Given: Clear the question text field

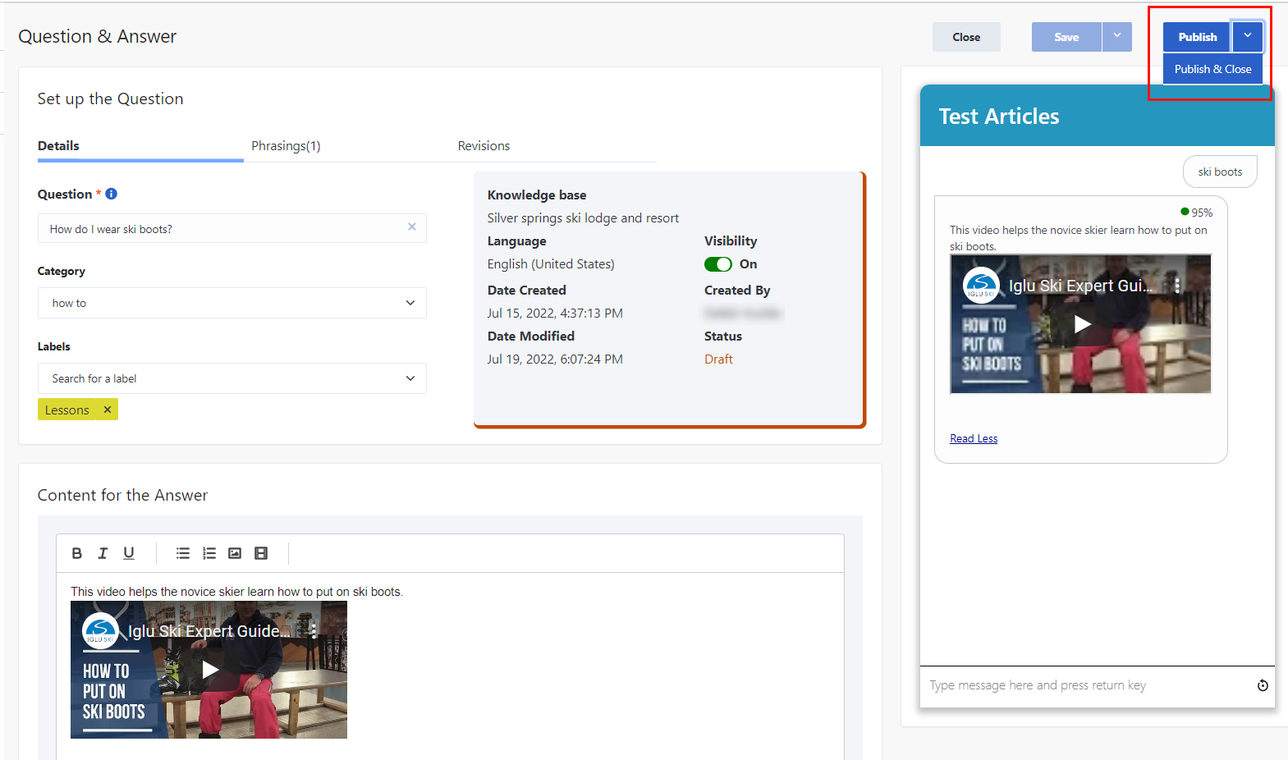Looking at the screenshot, I should point(412,227).
